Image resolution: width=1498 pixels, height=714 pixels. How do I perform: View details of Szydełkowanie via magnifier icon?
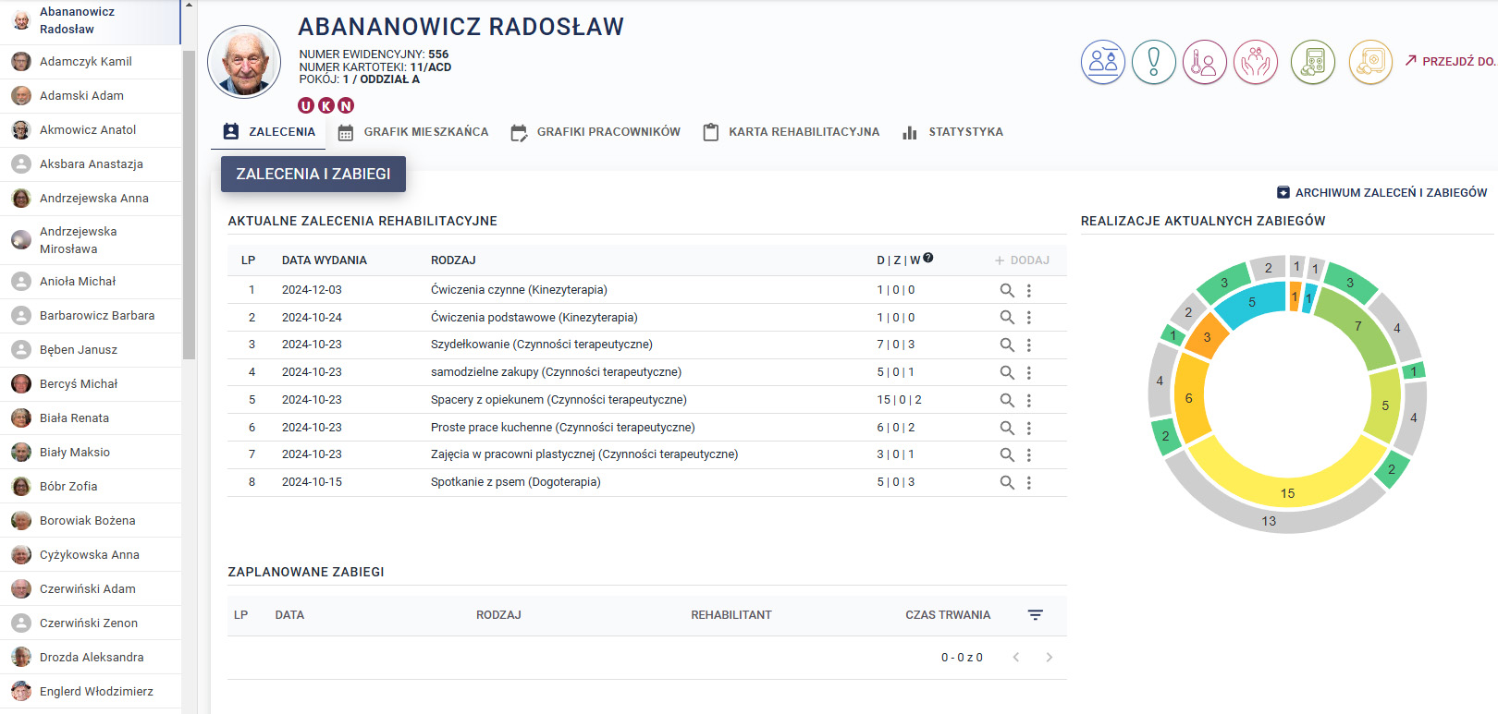[x=1007, y=345]
